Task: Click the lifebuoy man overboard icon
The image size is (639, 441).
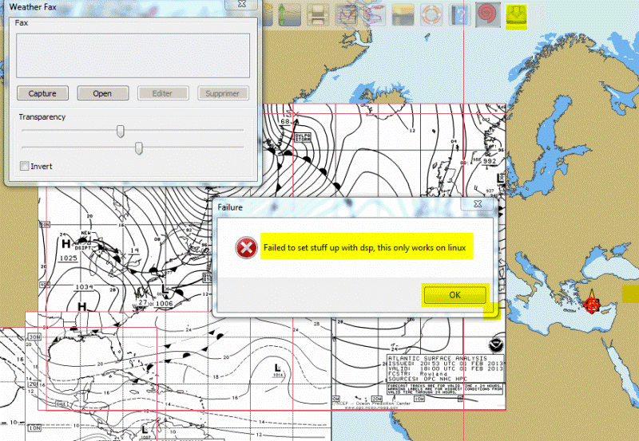Action: 431,14
